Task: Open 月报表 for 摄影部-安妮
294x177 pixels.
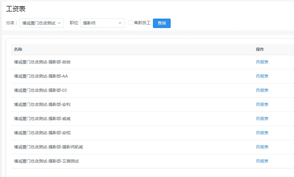Action: click(262, 133)
